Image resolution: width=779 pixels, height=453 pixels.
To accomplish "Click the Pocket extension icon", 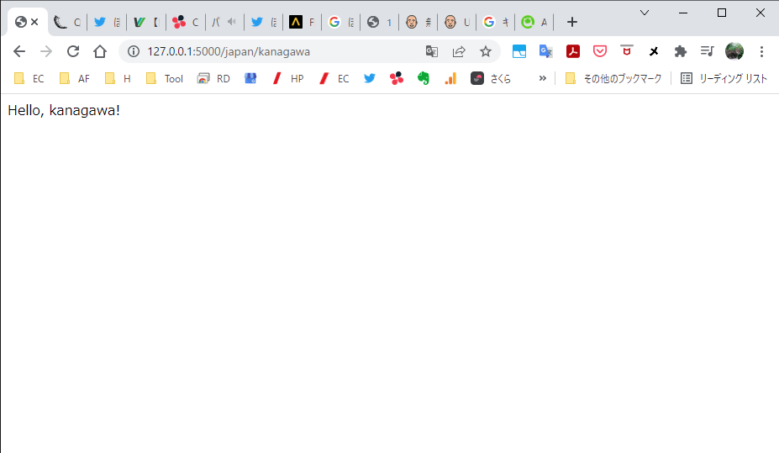I will pyautogui.click(x=600, y=51).
